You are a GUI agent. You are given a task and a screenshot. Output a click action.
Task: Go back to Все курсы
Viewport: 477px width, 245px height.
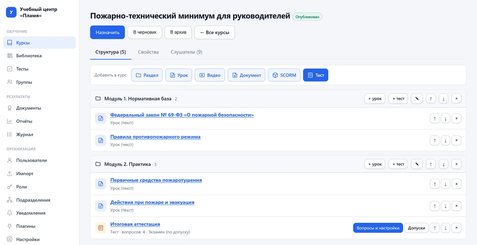(x=215, y=32)
